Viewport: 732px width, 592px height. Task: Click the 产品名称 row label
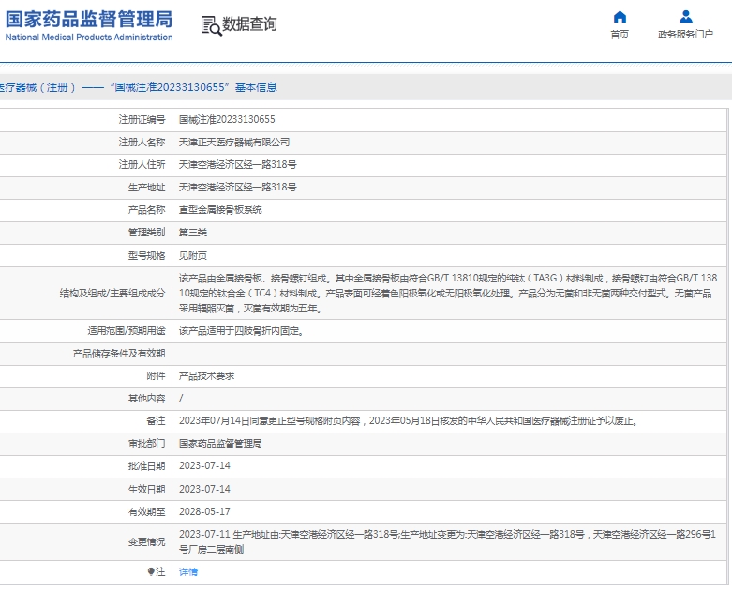[x=146, y=210]
